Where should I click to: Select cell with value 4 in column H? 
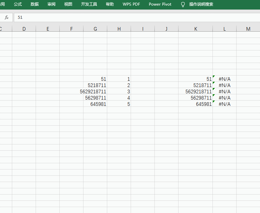[x=119, y=98]
